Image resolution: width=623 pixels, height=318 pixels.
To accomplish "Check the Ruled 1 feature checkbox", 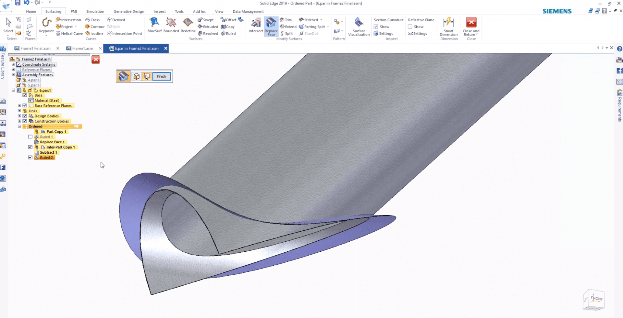I will tap(30, 137).
